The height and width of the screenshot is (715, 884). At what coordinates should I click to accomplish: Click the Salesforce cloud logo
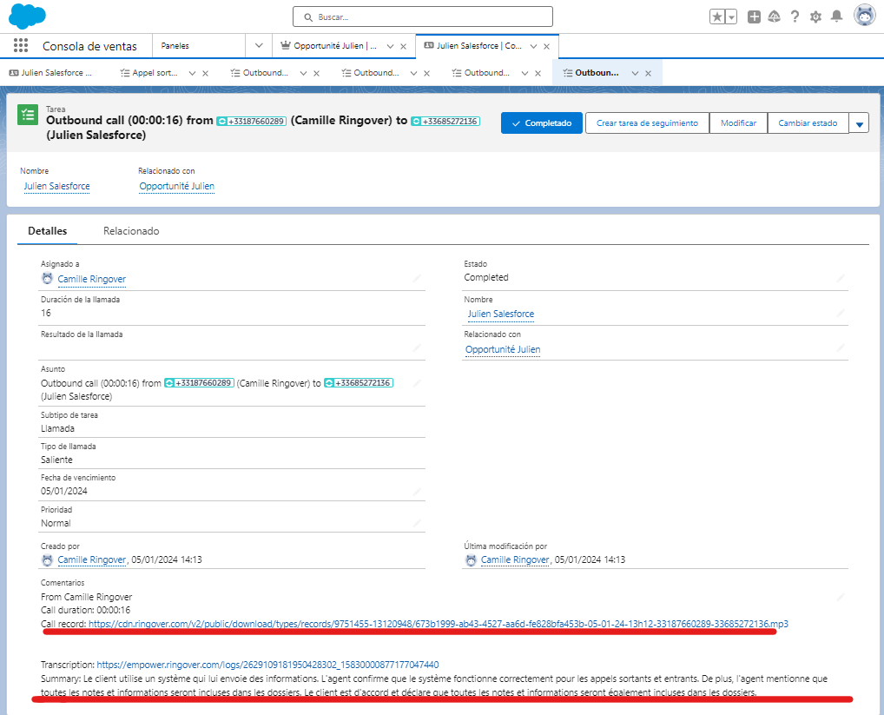pyautogui.click(x=27, y=16)
